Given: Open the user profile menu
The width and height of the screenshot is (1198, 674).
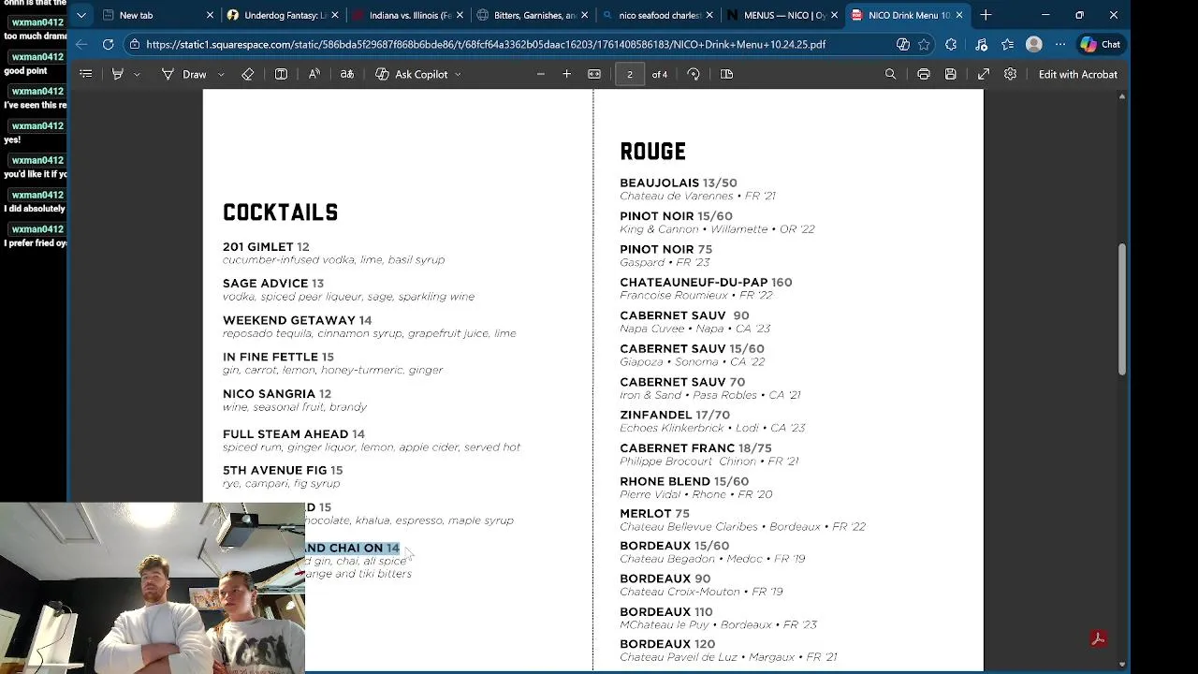Looking at the screenshot, I should pyautogui.click(x=1034, y=44).
